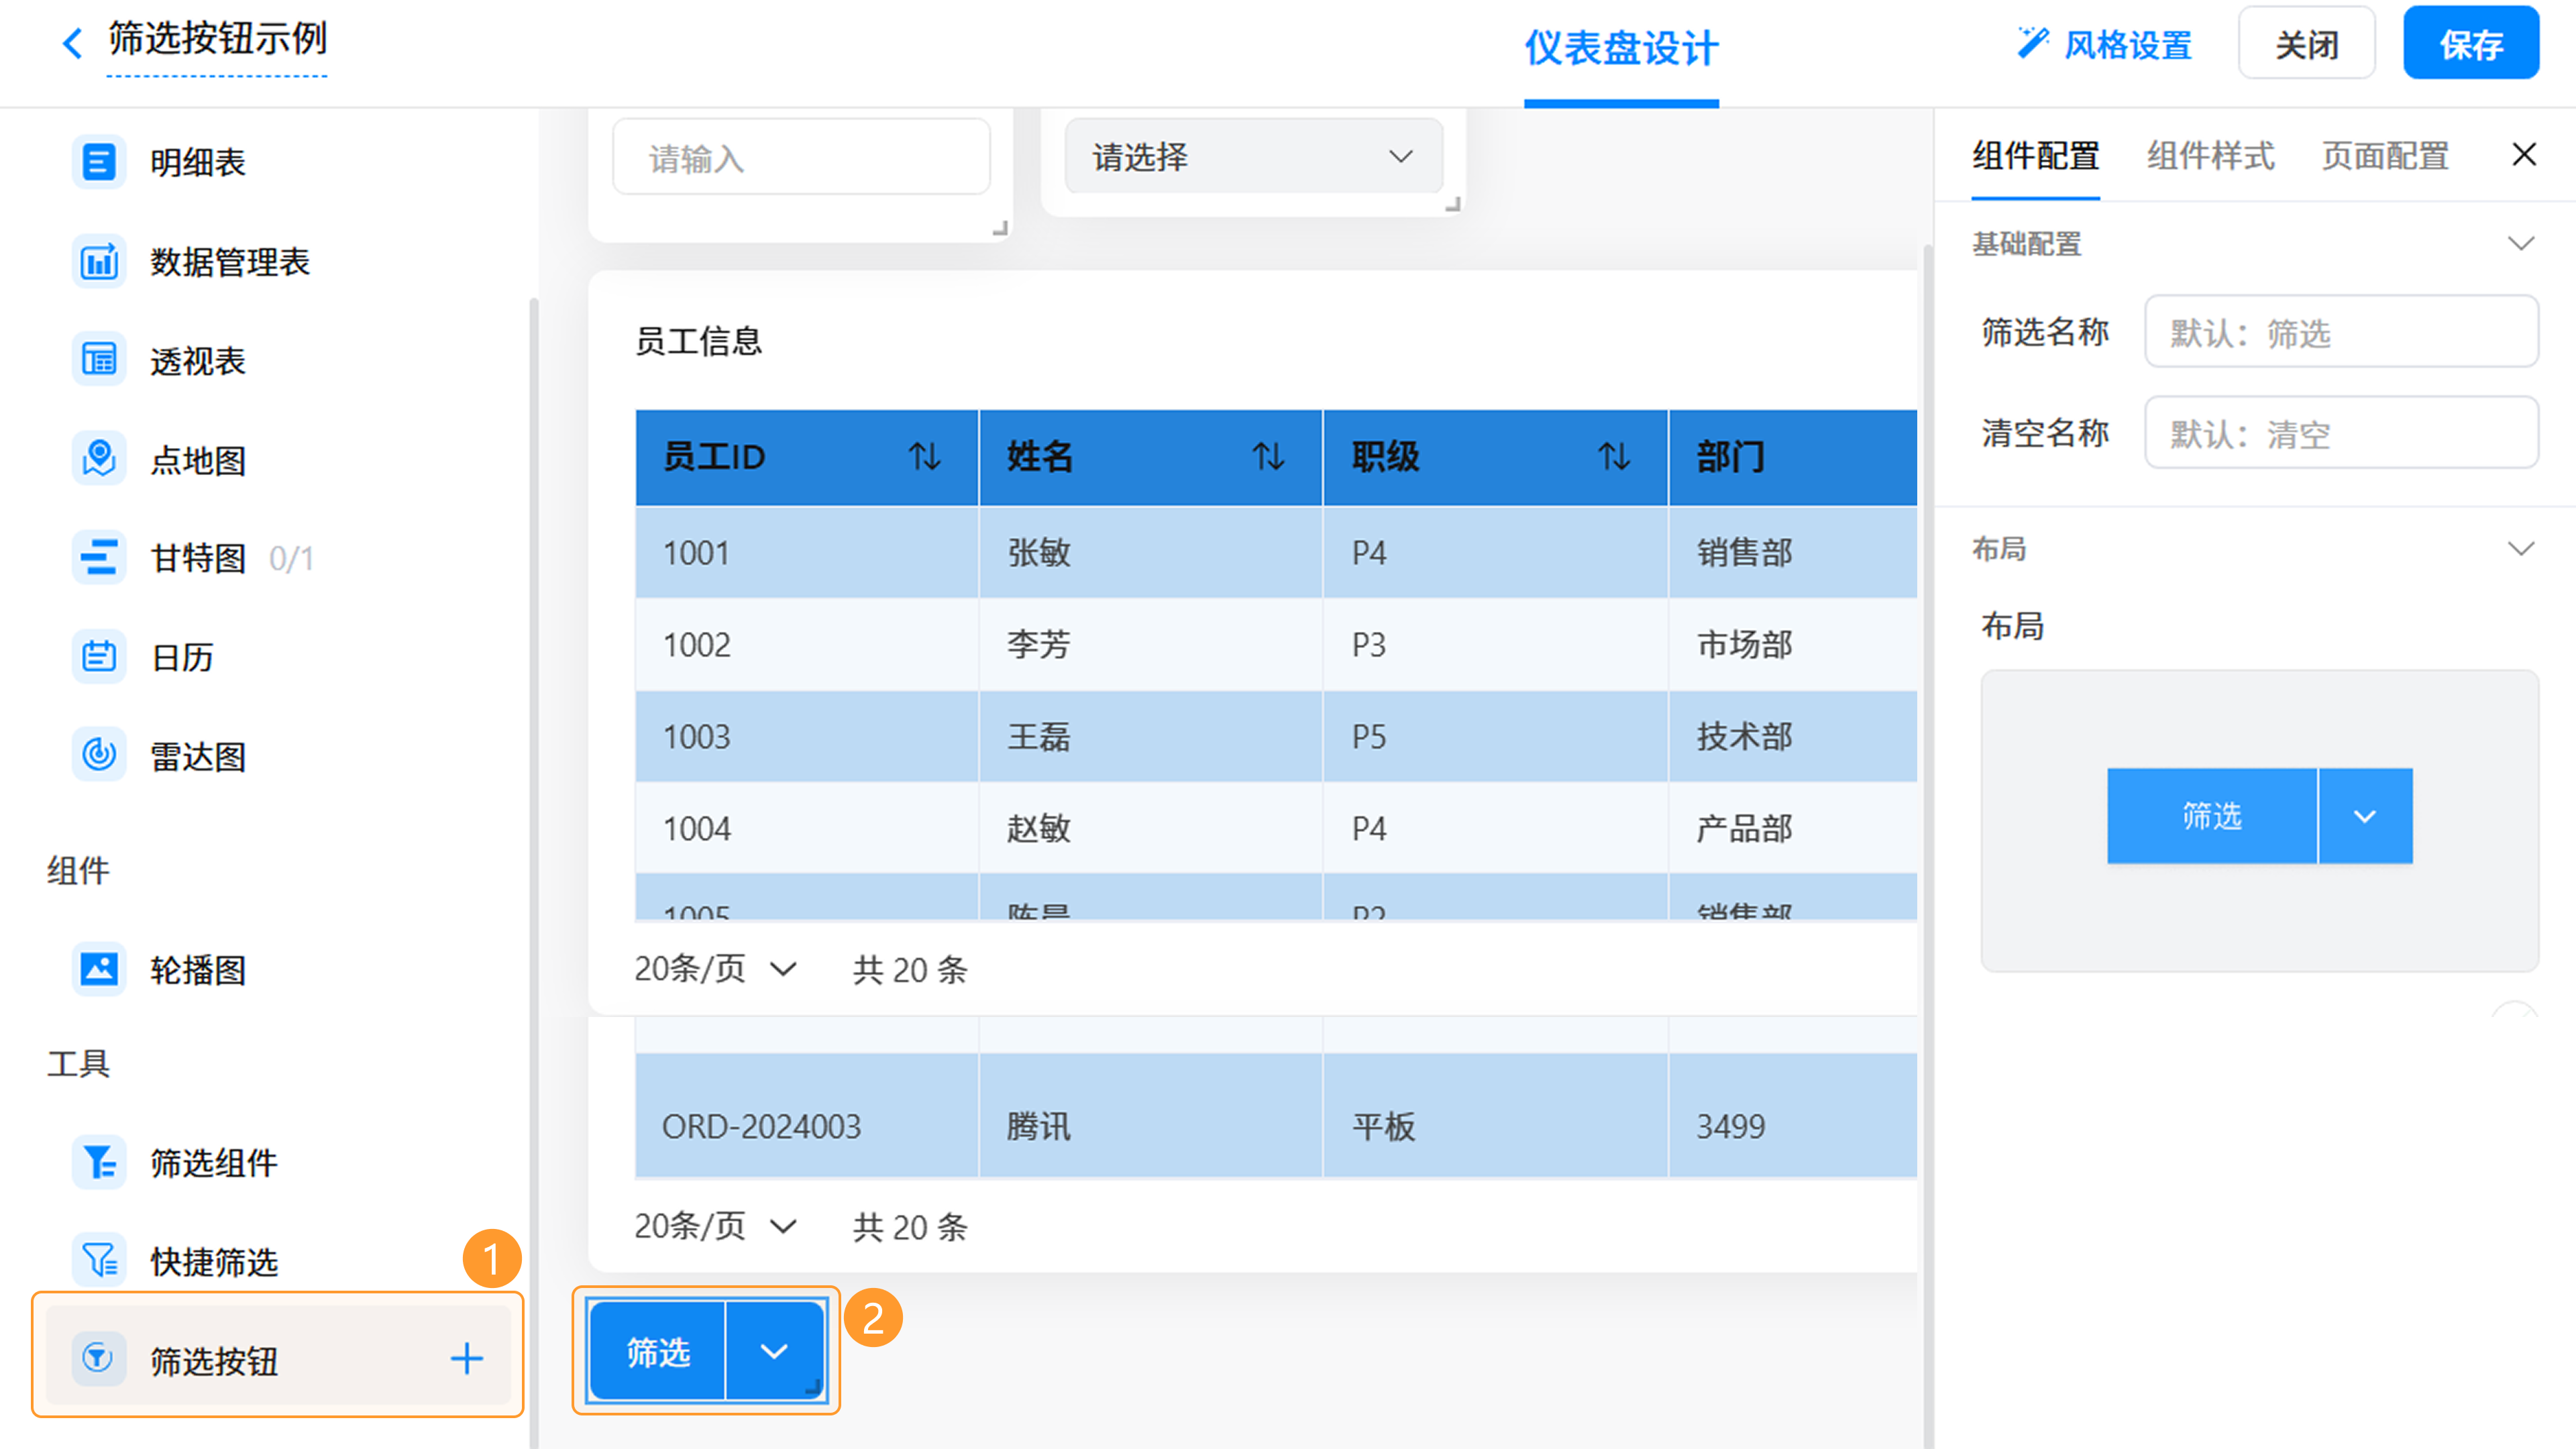
Task: Open lower table's 20条/页 page size dropdown
Action: click(x=715, y=1225)
